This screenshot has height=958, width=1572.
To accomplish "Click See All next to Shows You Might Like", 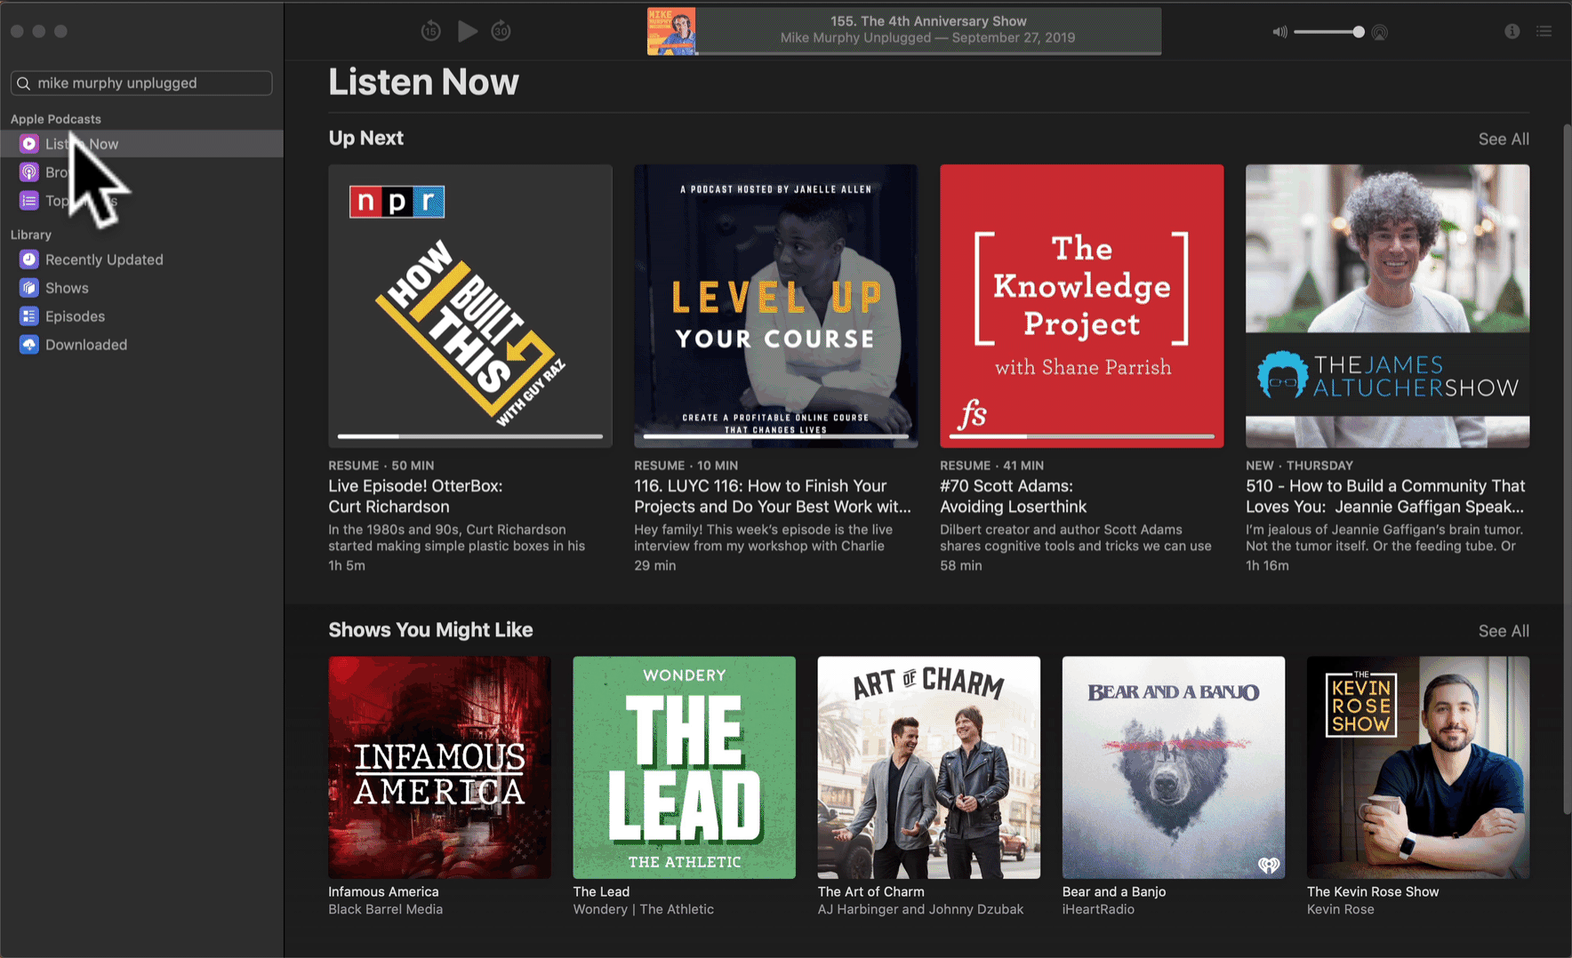I will (x=1504, y=631).
